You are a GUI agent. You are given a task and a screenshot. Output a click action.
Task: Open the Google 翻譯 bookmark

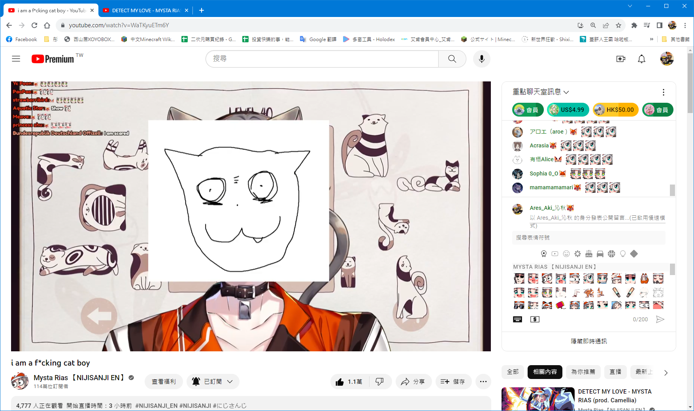pyautogui.click(x=318, y=39)
